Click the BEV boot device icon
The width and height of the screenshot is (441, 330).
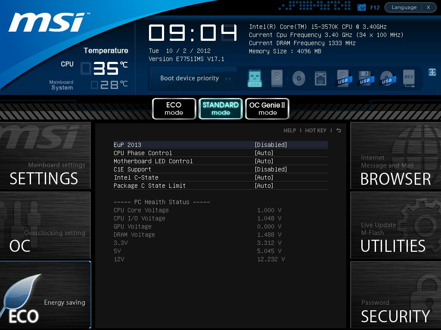pos(409,78)
